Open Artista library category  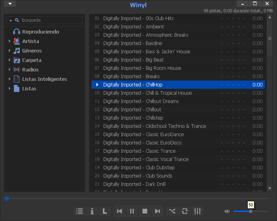point(30,41)
